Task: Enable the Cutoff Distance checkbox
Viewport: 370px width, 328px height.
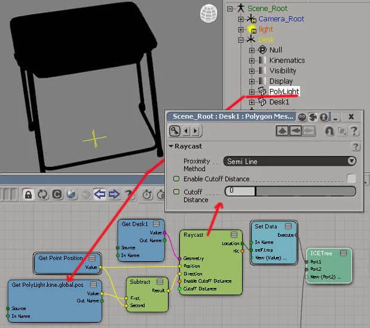Action: tap(351, 178)
